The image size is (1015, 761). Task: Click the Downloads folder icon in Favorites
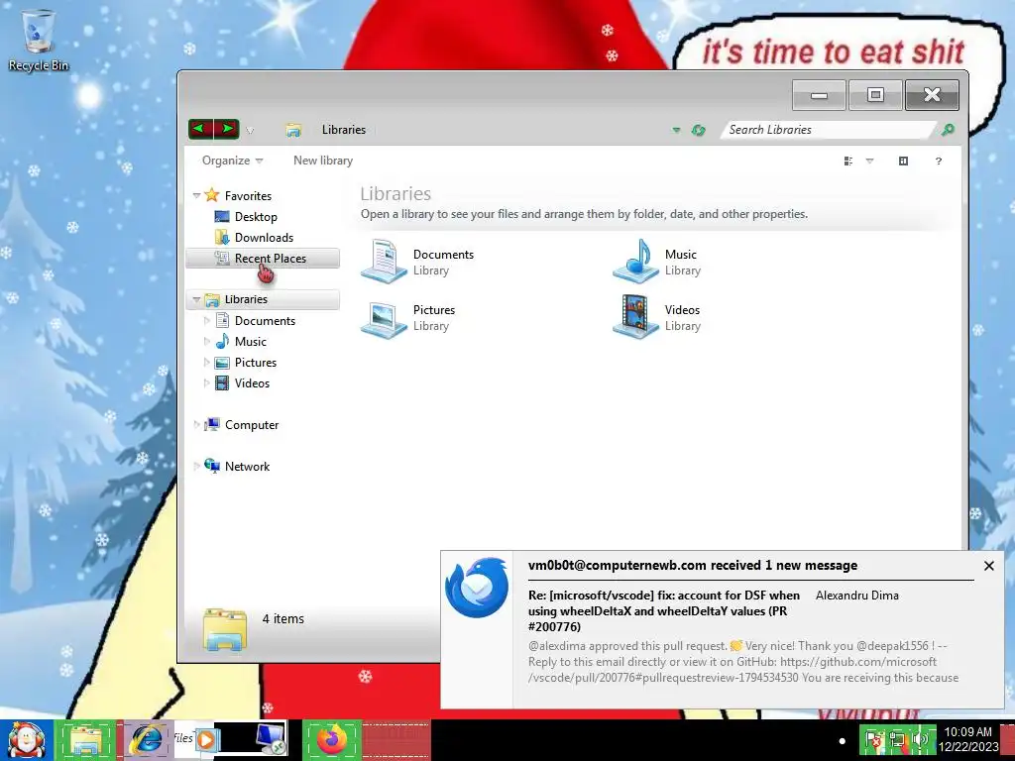[x=222, y=238]
